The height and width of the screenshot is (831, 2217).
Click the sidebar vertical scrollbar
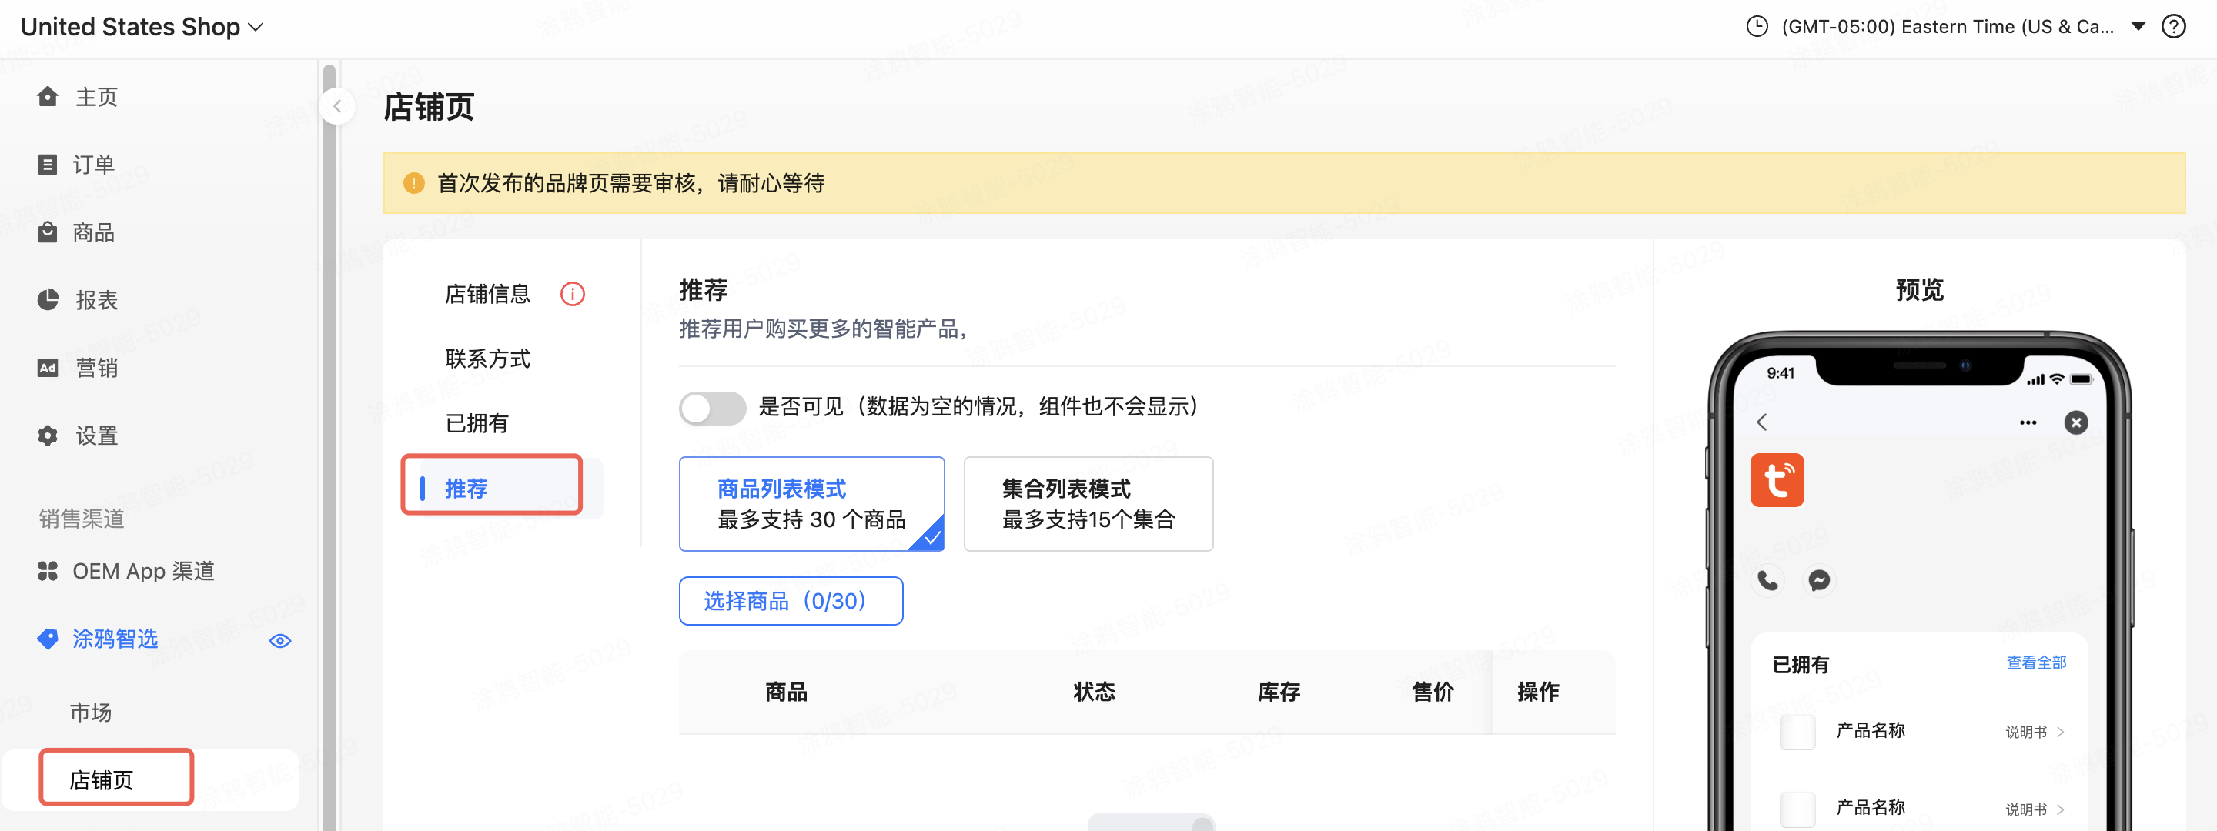click(x=329, y=447)
